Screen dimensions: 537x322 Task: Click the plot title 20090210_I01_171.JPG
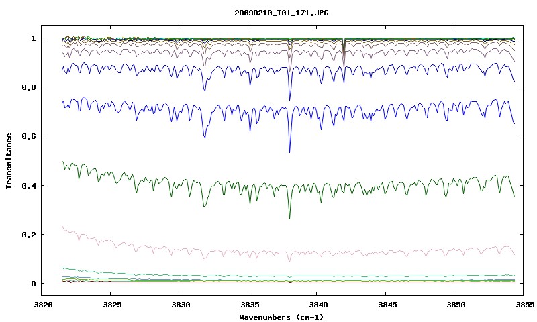click(x=281, y=13)
